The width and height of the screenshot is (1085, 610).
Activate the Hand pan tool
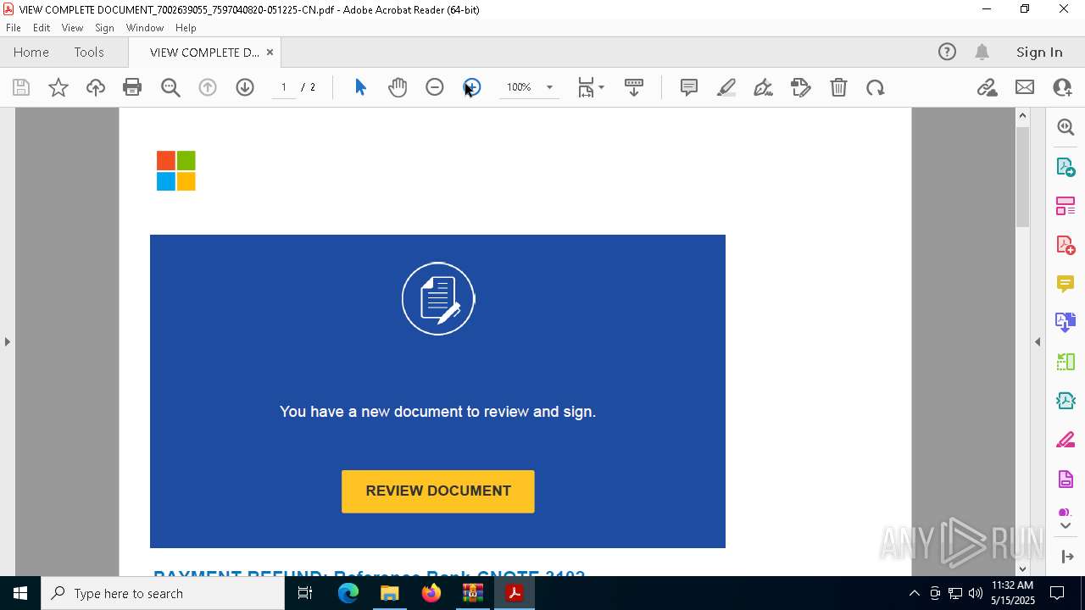click(398, 87)
